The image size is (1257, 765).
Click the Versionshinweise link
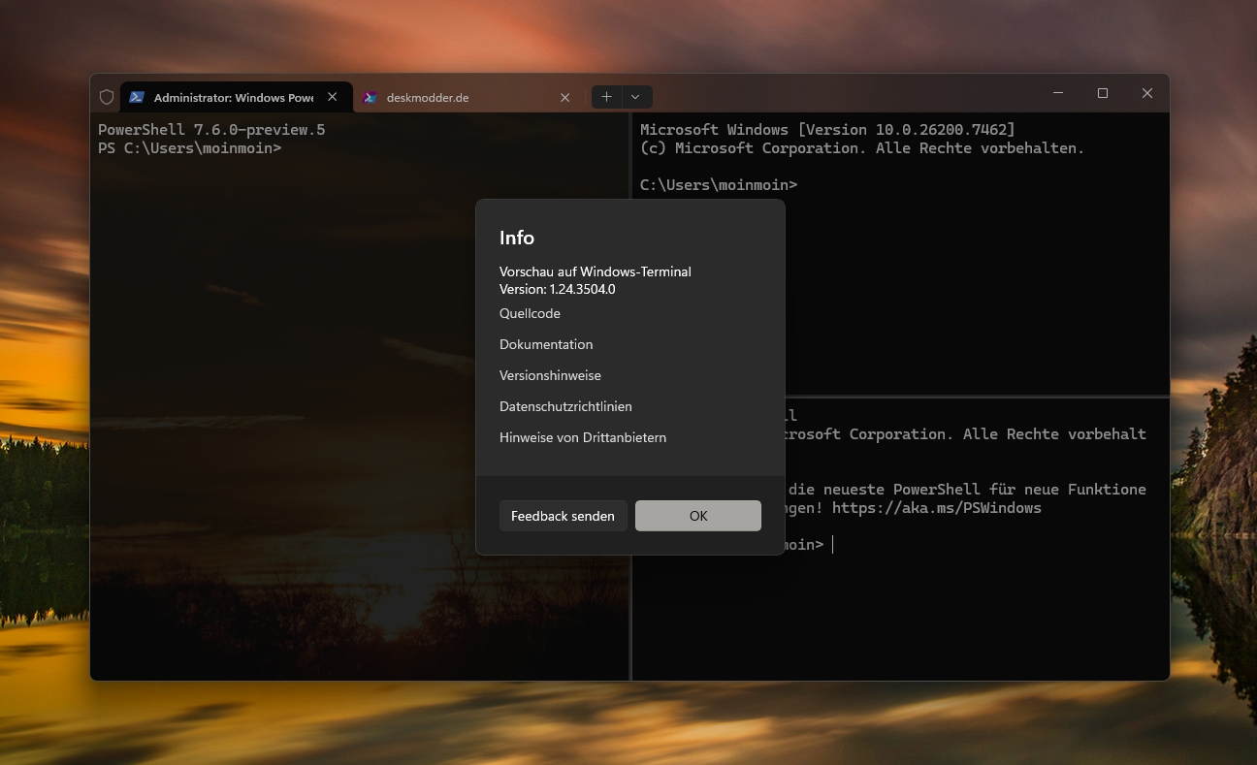tap(550, 375)
